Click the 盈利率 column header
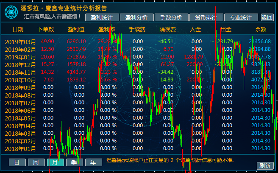 (x=106, y=29)
